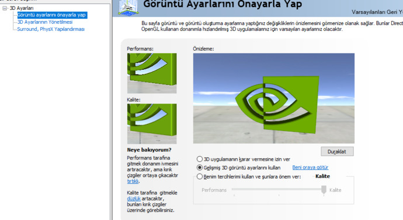The image size is (403, 220).
Task: Click the Performans–Kalite slider handle
Action: (x=324, y=190)
